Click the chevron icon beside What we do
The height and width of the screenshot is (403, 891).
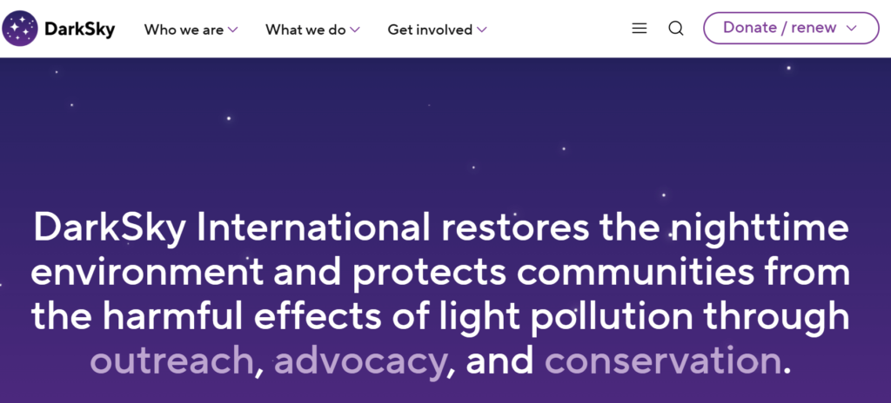(355, 30)
